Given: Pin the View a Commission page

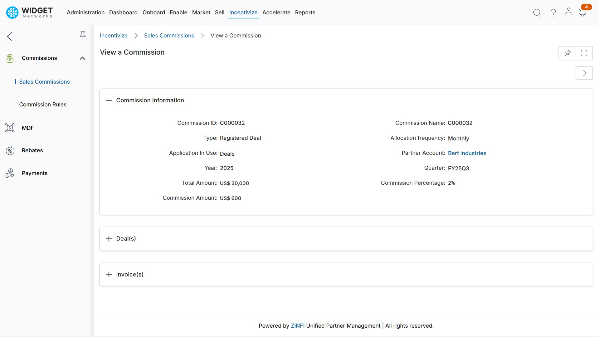Looking at the screenshot, I should point(567,53).
